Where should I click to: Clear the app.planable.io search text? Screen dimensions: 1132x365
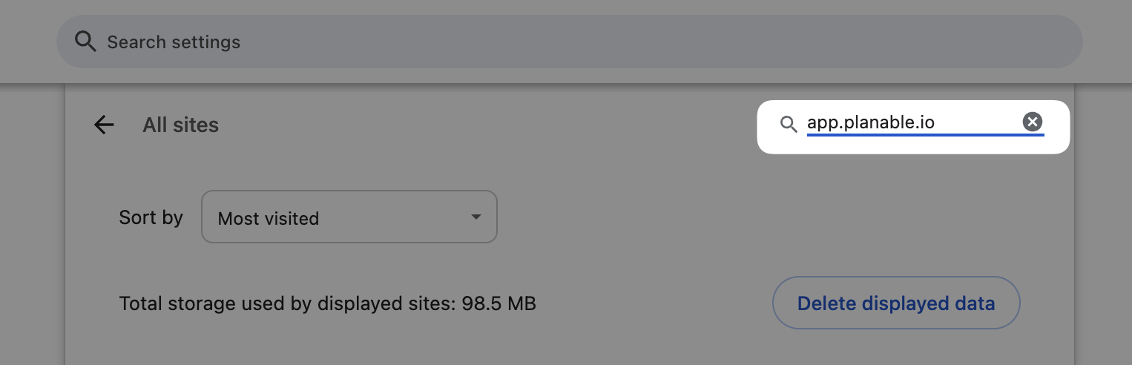(1032, 122)
